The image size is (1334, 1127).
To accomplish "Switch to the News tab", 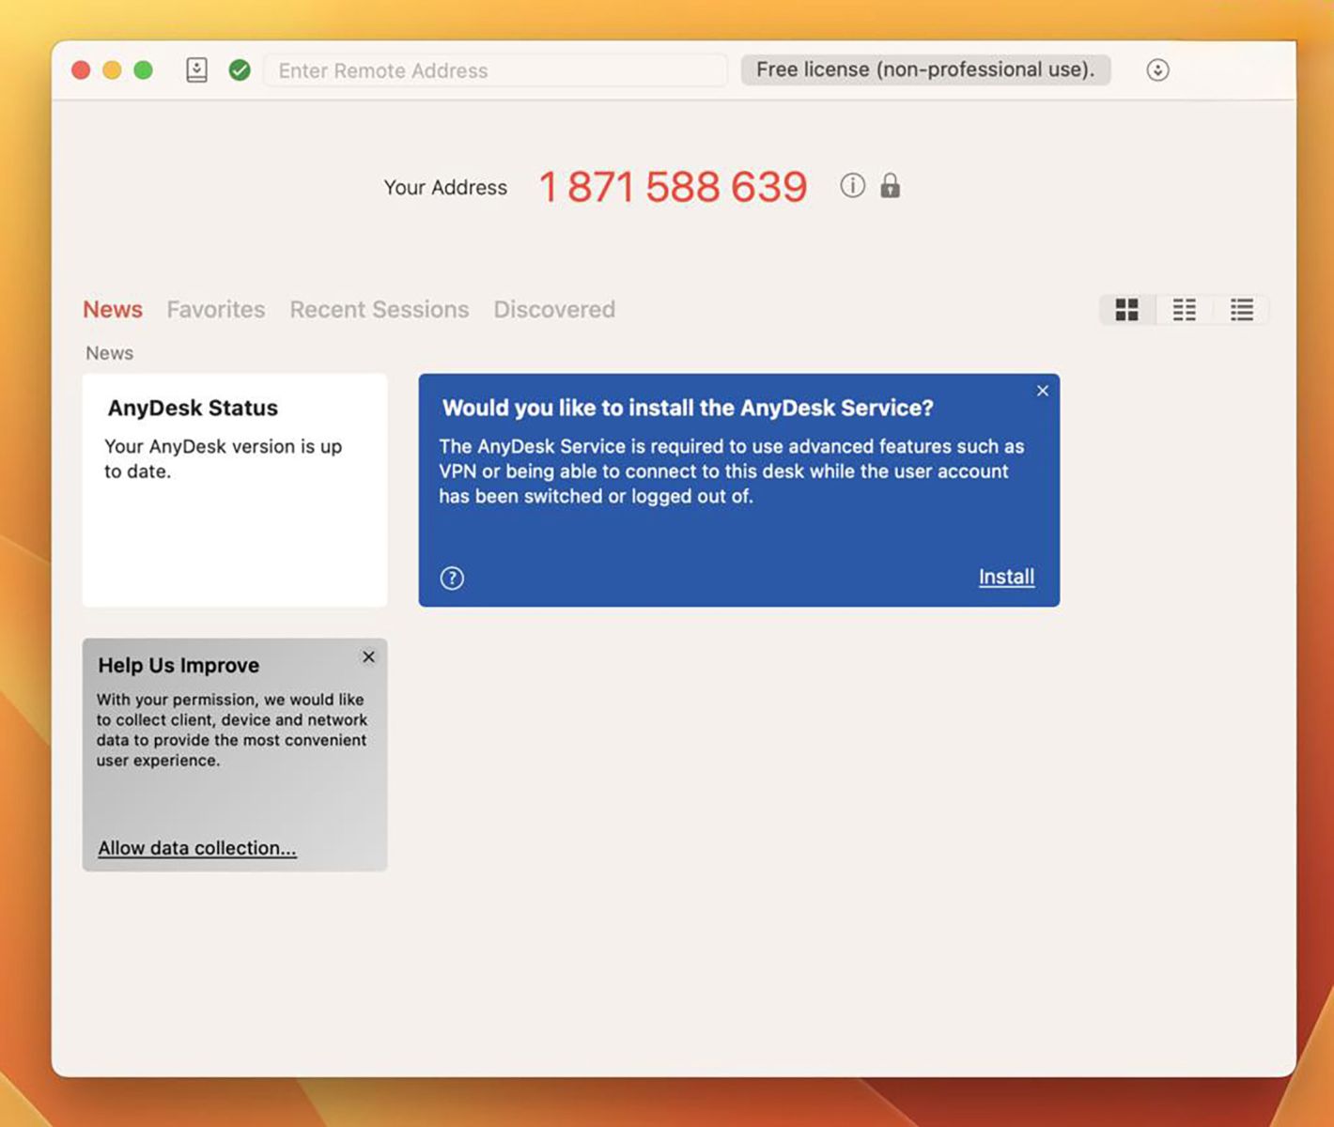I will (x=113, y=309).
